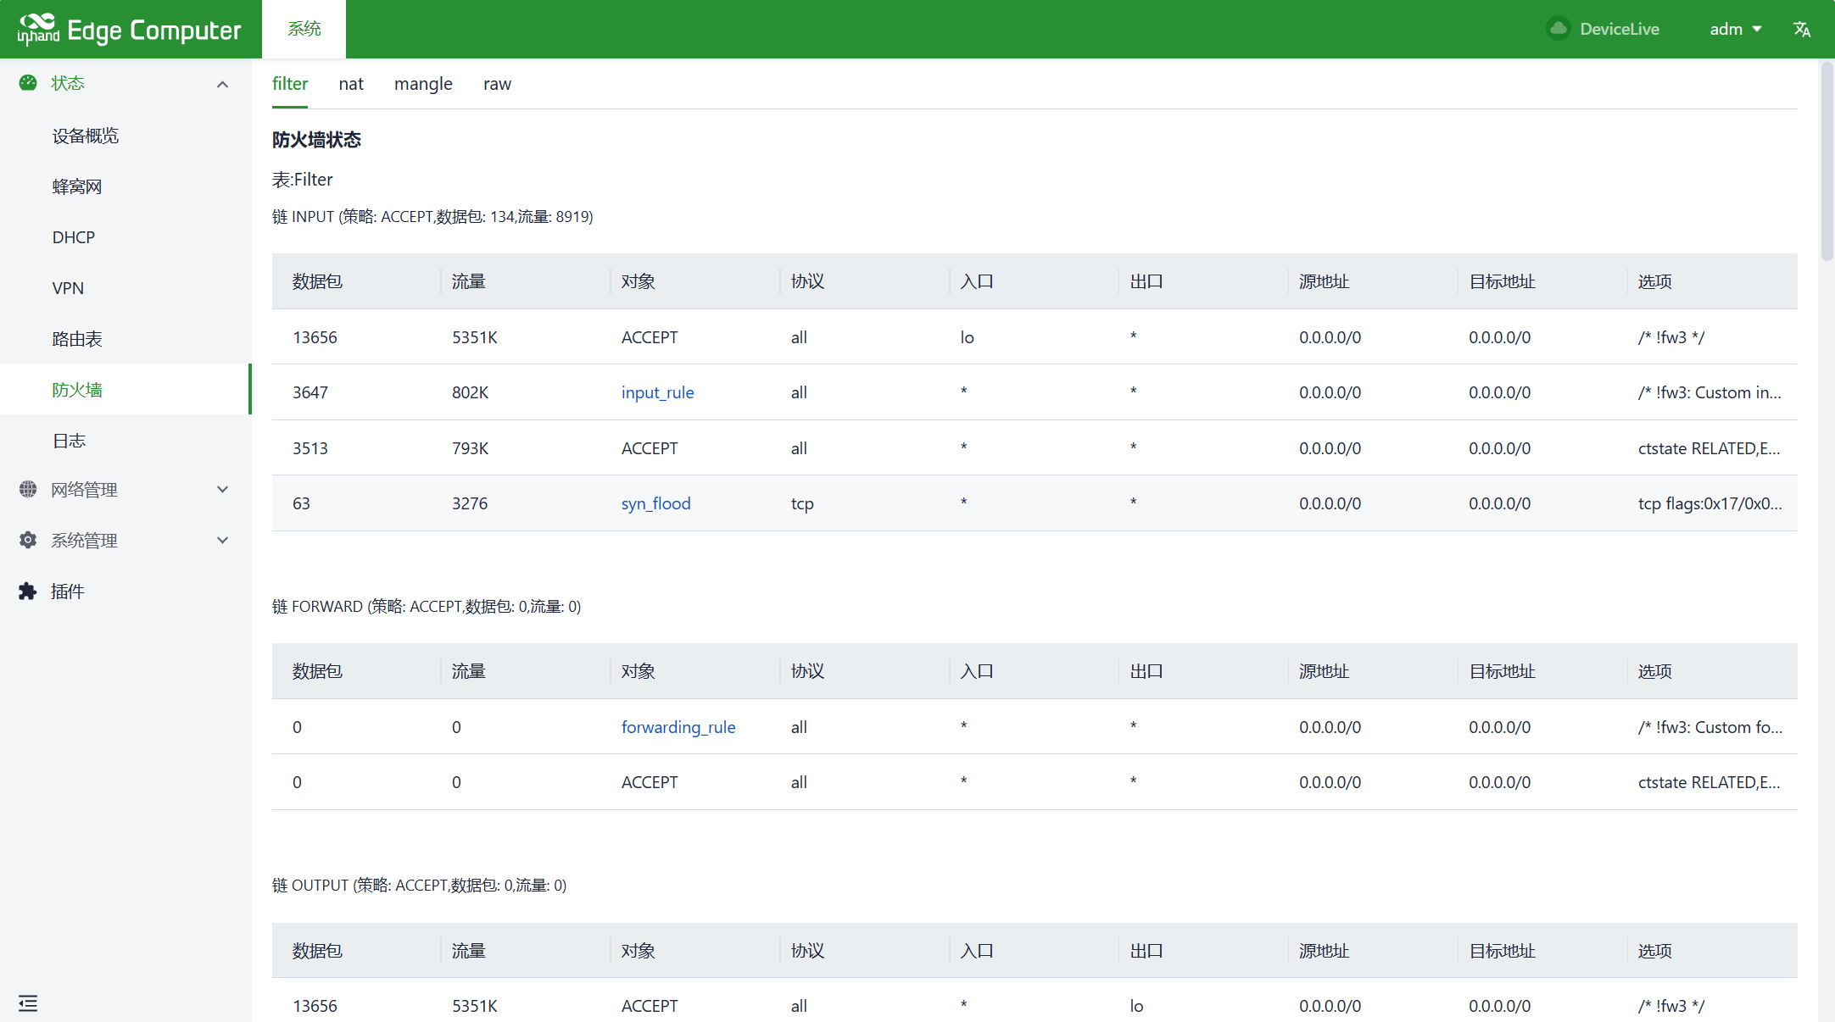
Task: Expand the 系统管理 section chevron
Action: pyautogui.click(x=223, y=540)
